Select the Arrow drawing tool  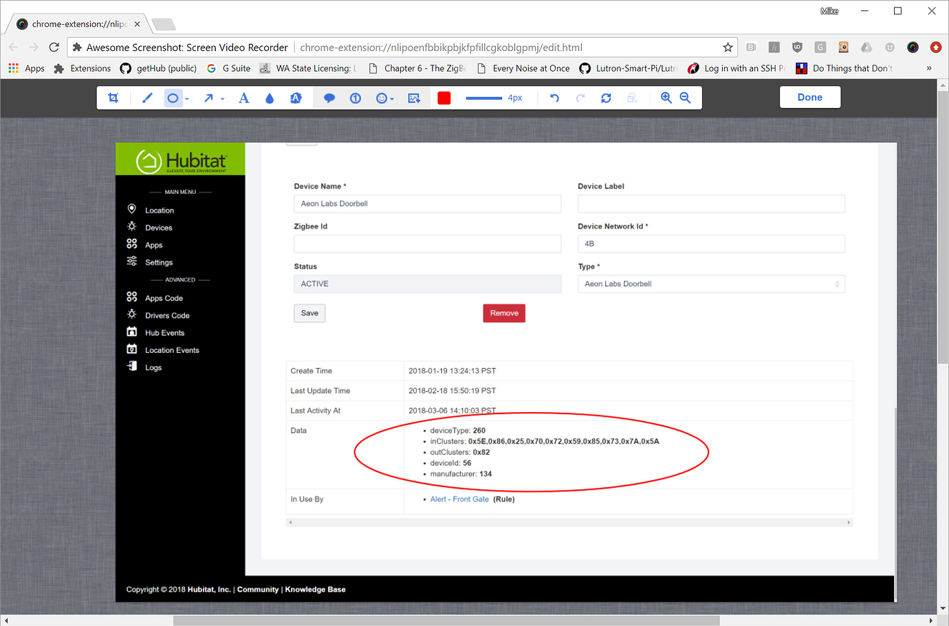[208, 98]
